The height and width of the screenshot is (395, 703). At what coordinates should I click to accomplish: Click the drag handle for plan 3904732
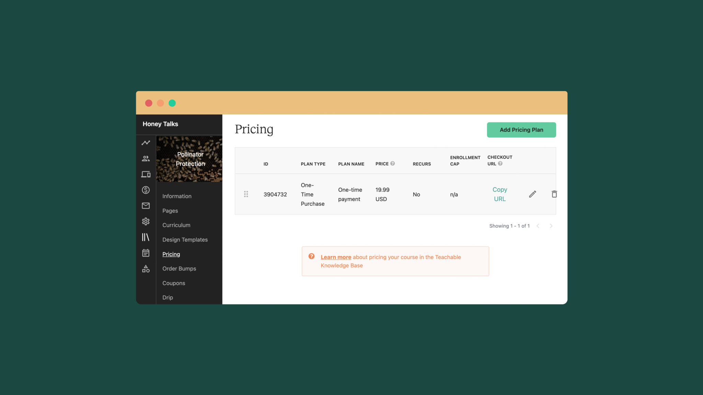(x=246, y=194)
